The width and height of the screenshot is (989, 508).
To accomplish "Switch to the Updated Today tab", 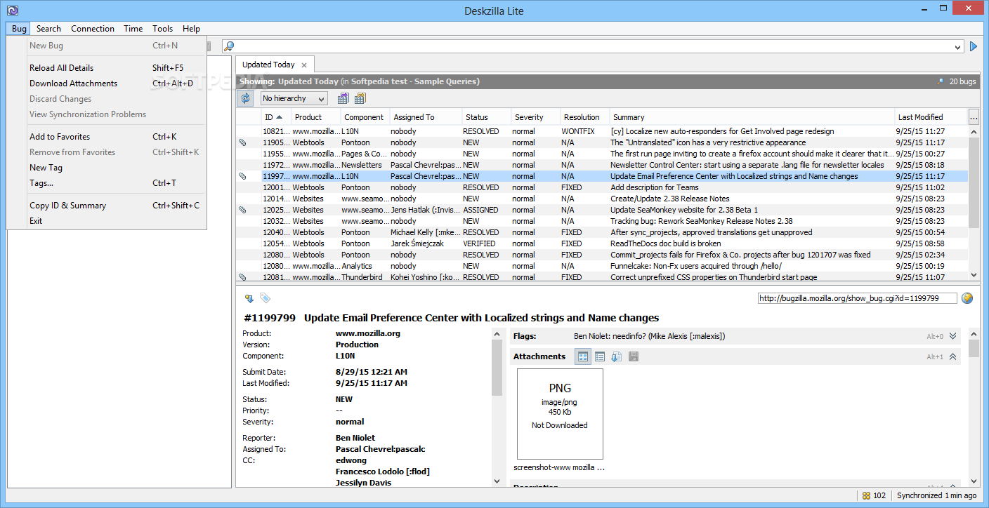I will [268, 65].
